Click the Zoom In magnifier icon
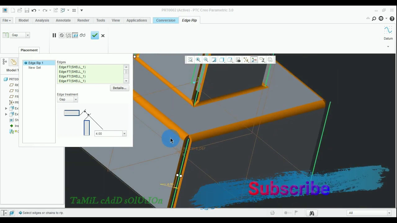397x223 pixels. click(x=198, y=60)
